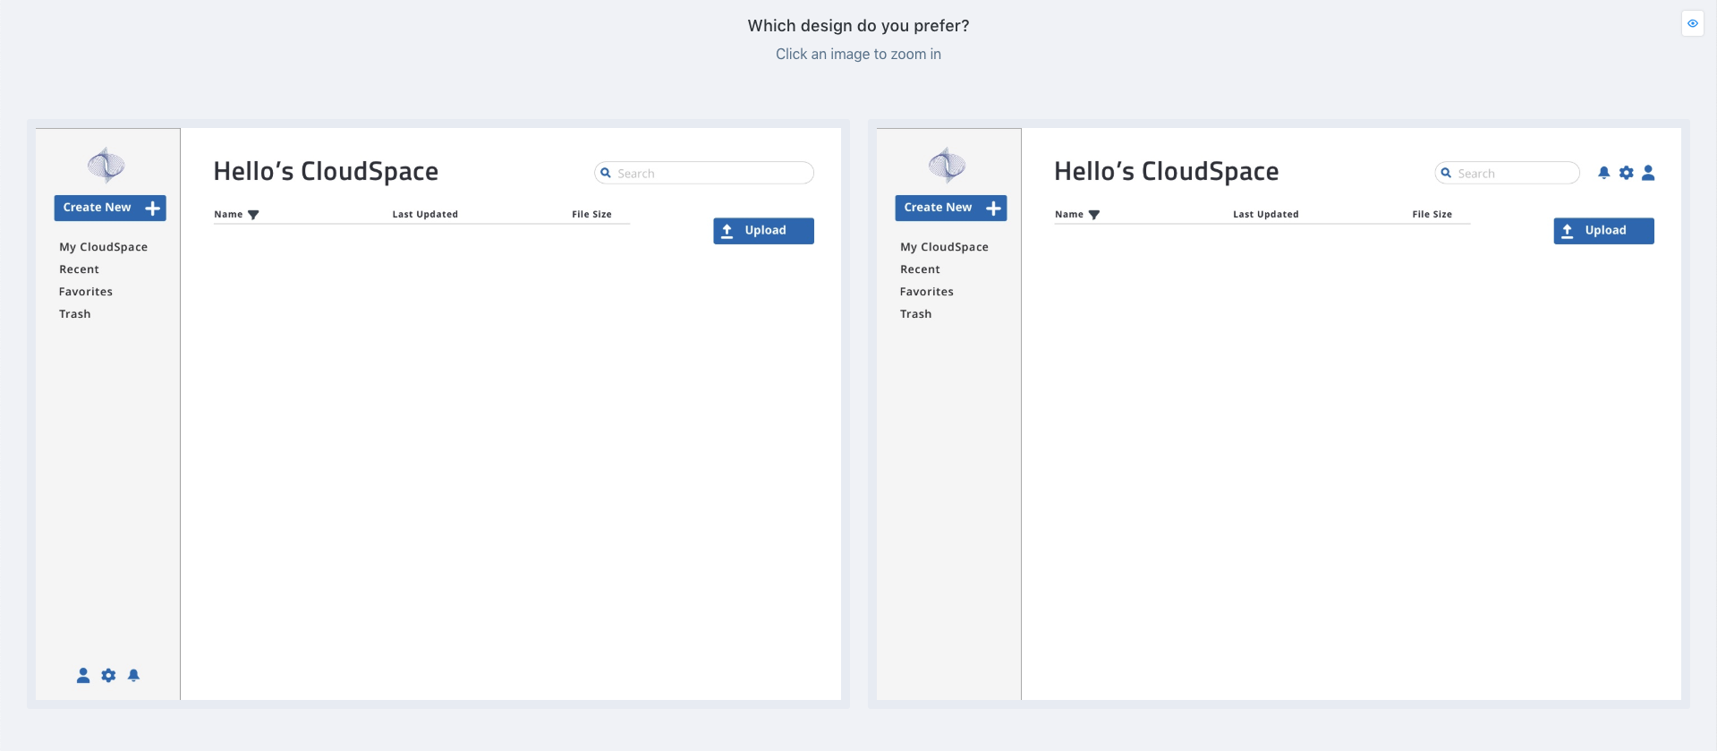Toggle Name sort arrow in right design
1717x751 pixels.
(1093, 215)
